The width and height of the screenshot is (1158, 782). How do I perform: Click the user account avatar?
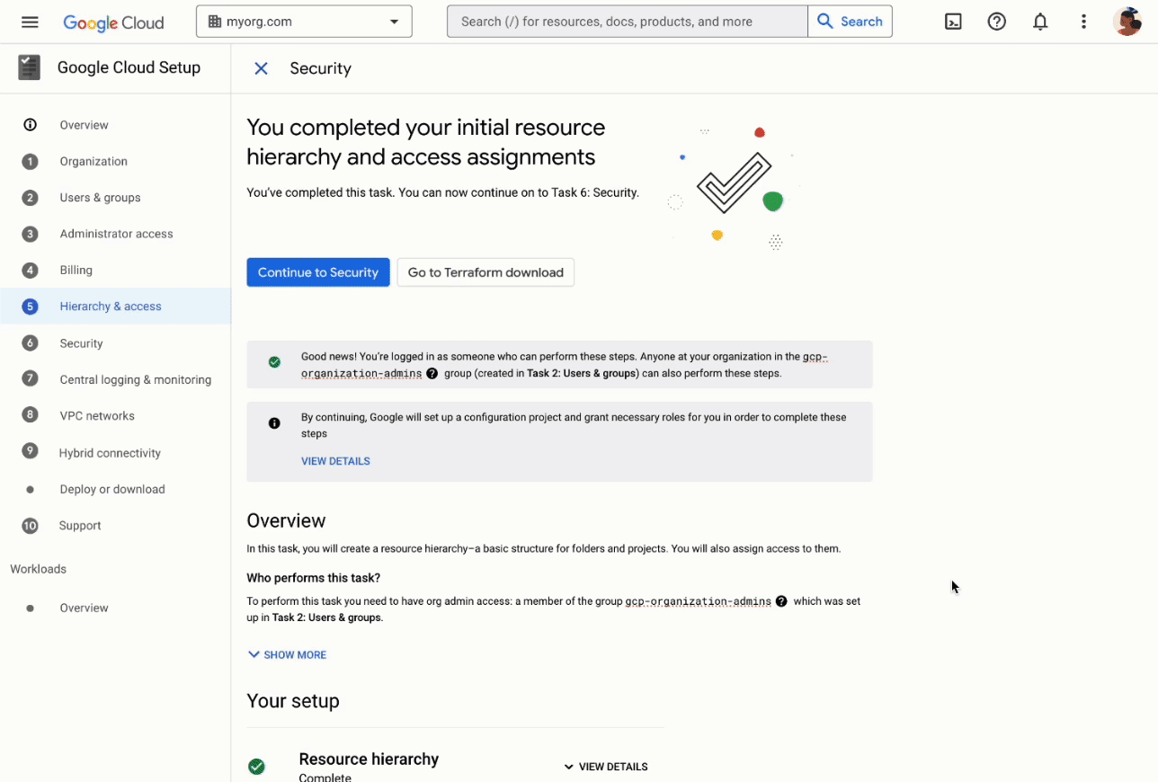1127,22
